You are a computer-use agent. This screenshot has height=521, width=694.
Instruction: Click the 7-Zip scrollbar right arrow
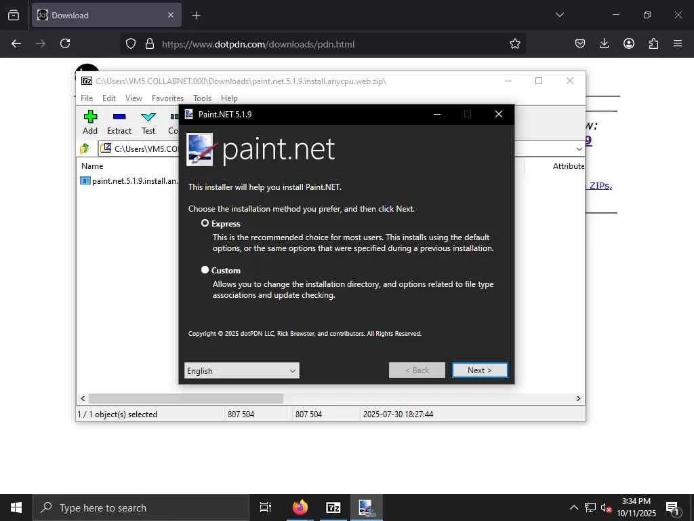pyautogui.click(x=579, y=398)
